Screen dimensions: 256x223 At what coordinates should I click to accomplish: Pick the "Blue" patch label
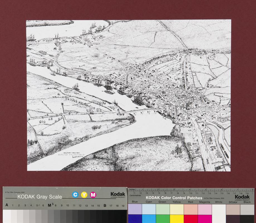(135, 202)
